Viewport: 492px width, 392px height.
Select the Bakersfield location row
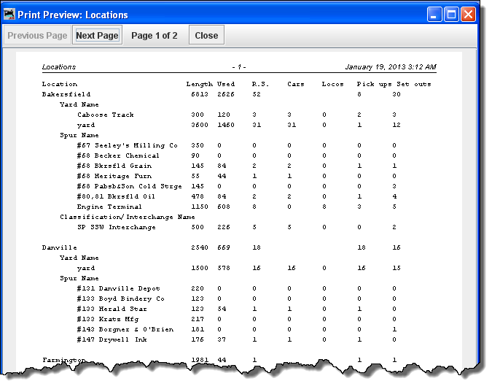pyautogui.click(x=66, y=94)
